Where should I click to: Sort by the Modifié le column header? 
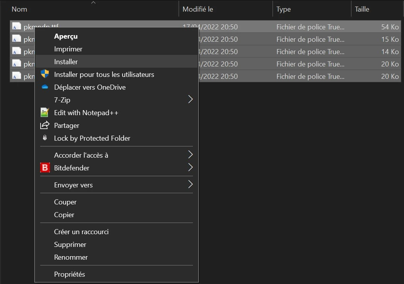(x=198, y=9)
